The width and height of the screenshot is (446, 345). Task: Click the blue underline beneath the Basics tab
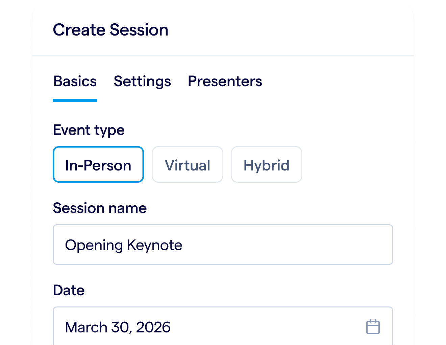click(75, 100)
